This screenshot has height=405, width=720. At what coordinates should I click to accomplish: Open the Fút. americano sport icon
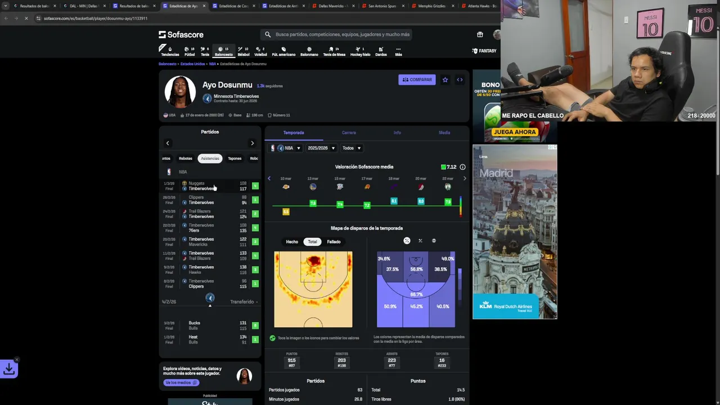coord(283,51)
